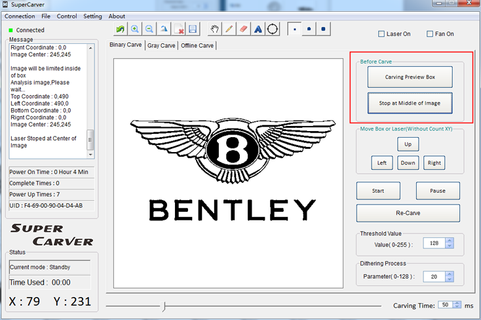Select the text A tool

(258, 29)
